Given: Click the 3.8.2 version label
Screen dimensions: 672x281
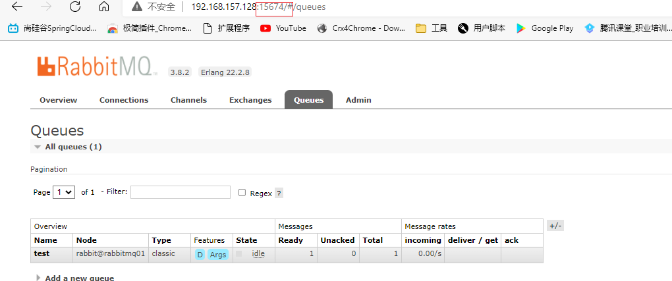Looking at the screenshot, I should 180,72.
